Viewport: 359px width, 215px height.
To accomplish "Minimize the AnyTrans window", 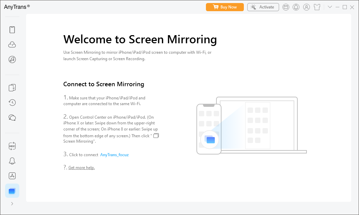I will (337, 7).
